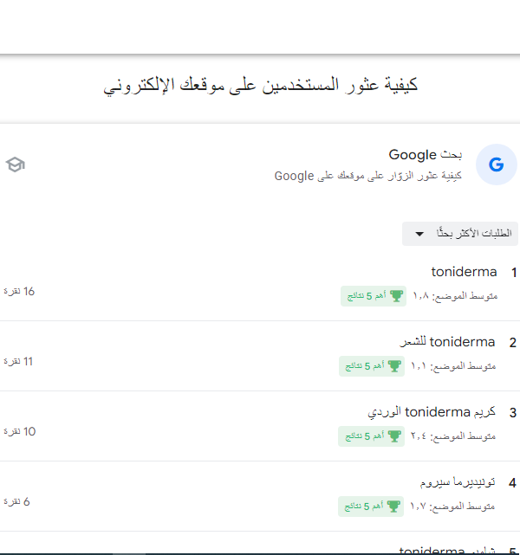Click the أهم 5 نتائج badge in row 4
This screenshot has width=520, height=555.
coord(371,507)
